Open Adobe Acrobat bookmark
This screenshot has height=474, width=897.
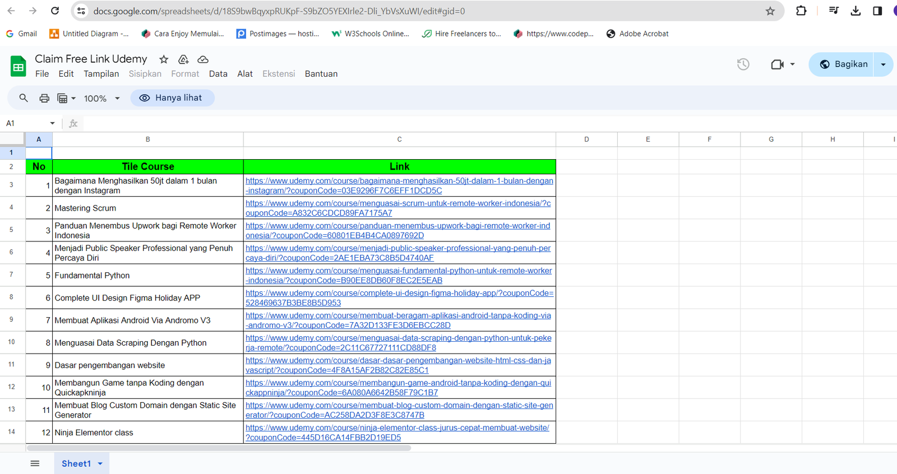(x=637, y=34)
